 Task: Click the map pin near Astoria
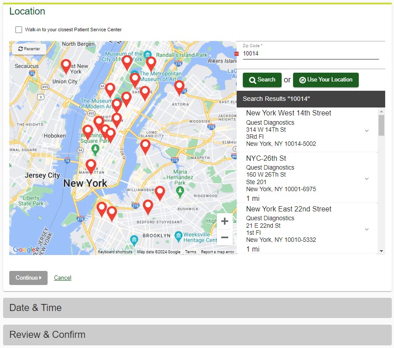[x=179, y=88]
